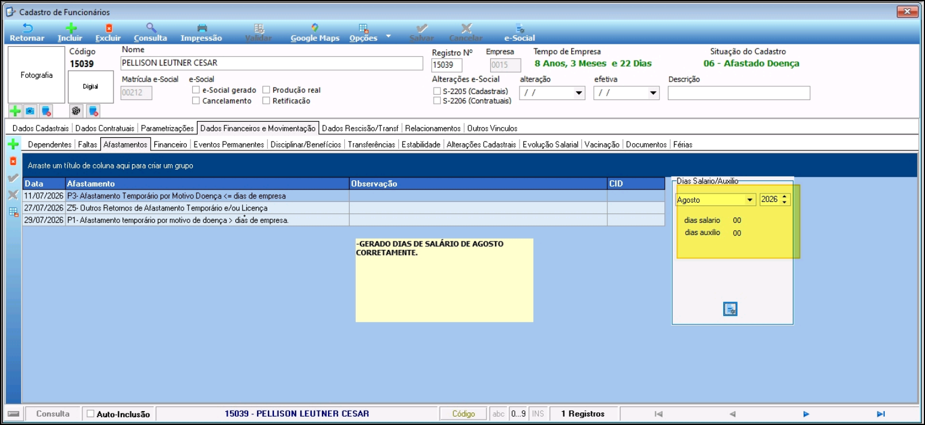Screen dimensions: 925x425
Task: Click the Descrição input field
Action: [739, 93]
